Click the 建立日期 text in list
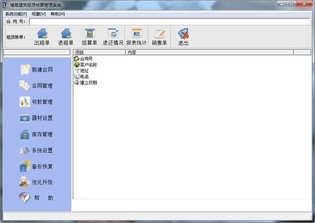The image size is (315, 223). [88, 83]
